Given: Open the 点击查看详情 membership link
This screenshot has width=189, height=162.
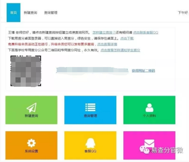Looking at the screenshot, I should [107, 44].
